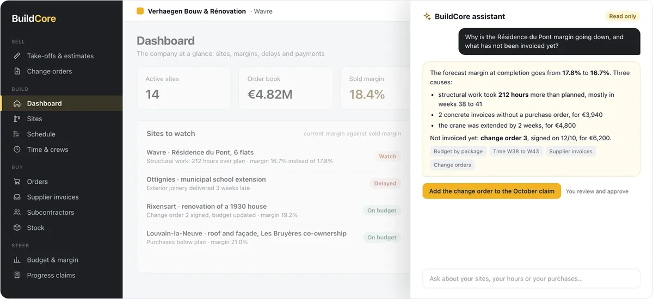Open Budget & margin in sidebar
The image size is (653, 299).
61,260
